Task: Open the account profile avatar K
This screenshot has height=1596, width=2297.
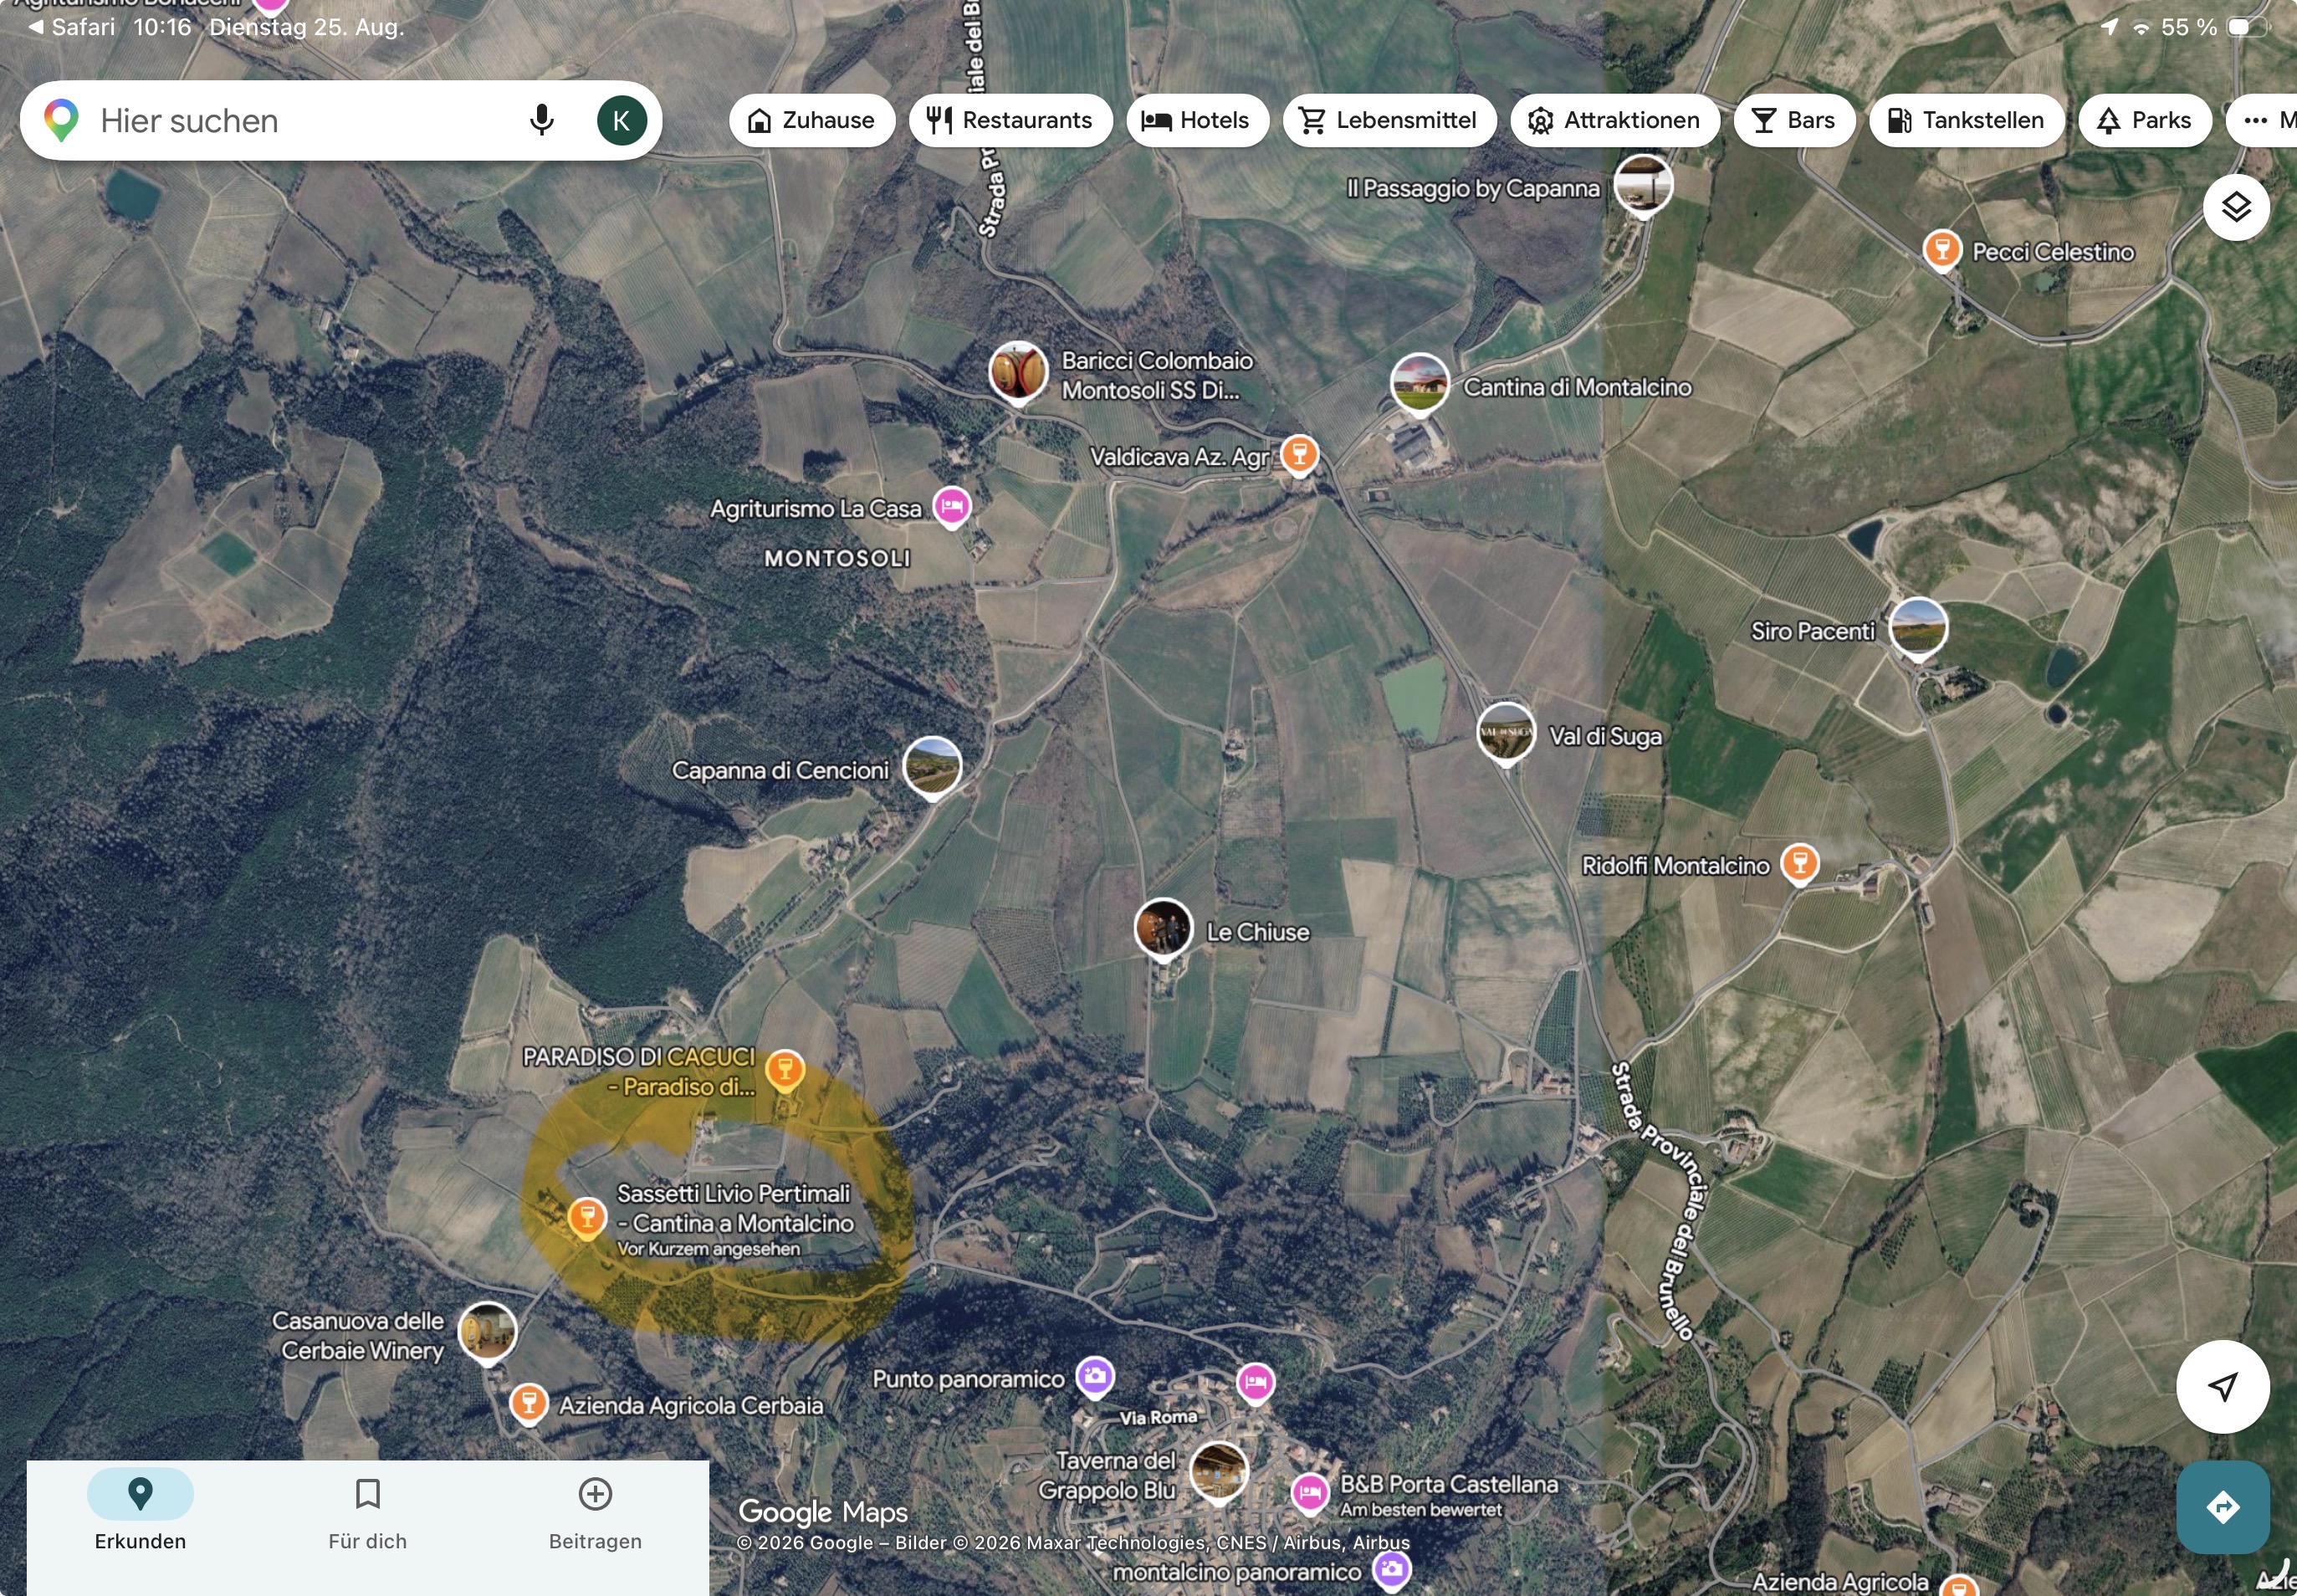Action: coord(621,121)
